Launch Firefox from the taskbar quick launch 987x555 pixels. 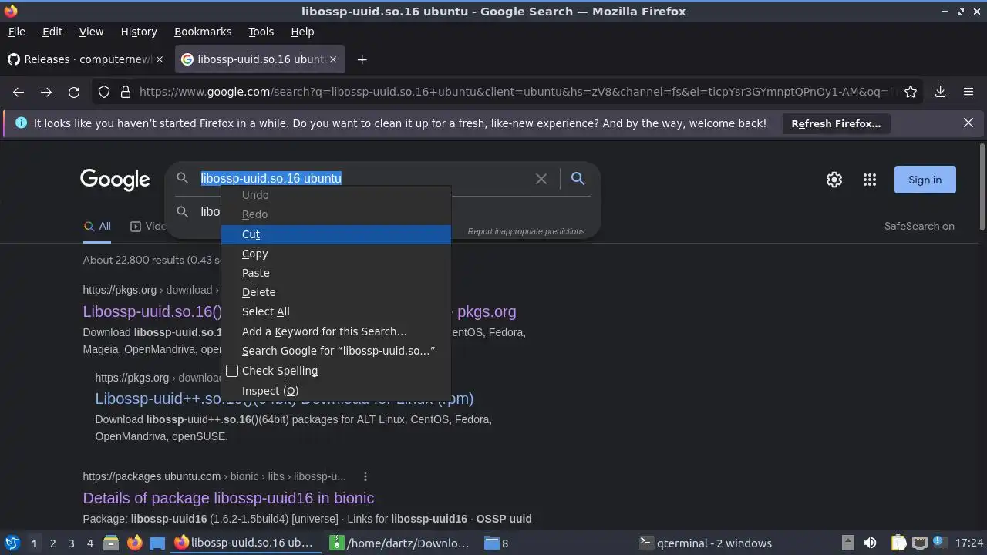[x=134, y=543]
